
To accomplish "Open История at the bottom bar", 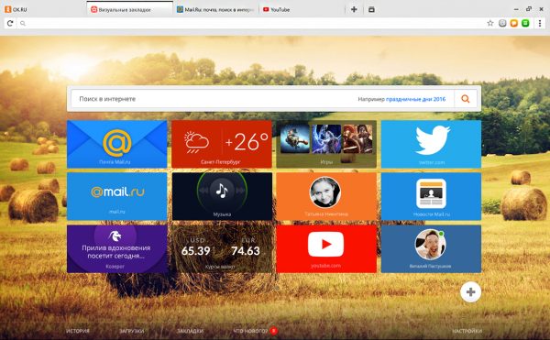I will [x=78, y=331].
